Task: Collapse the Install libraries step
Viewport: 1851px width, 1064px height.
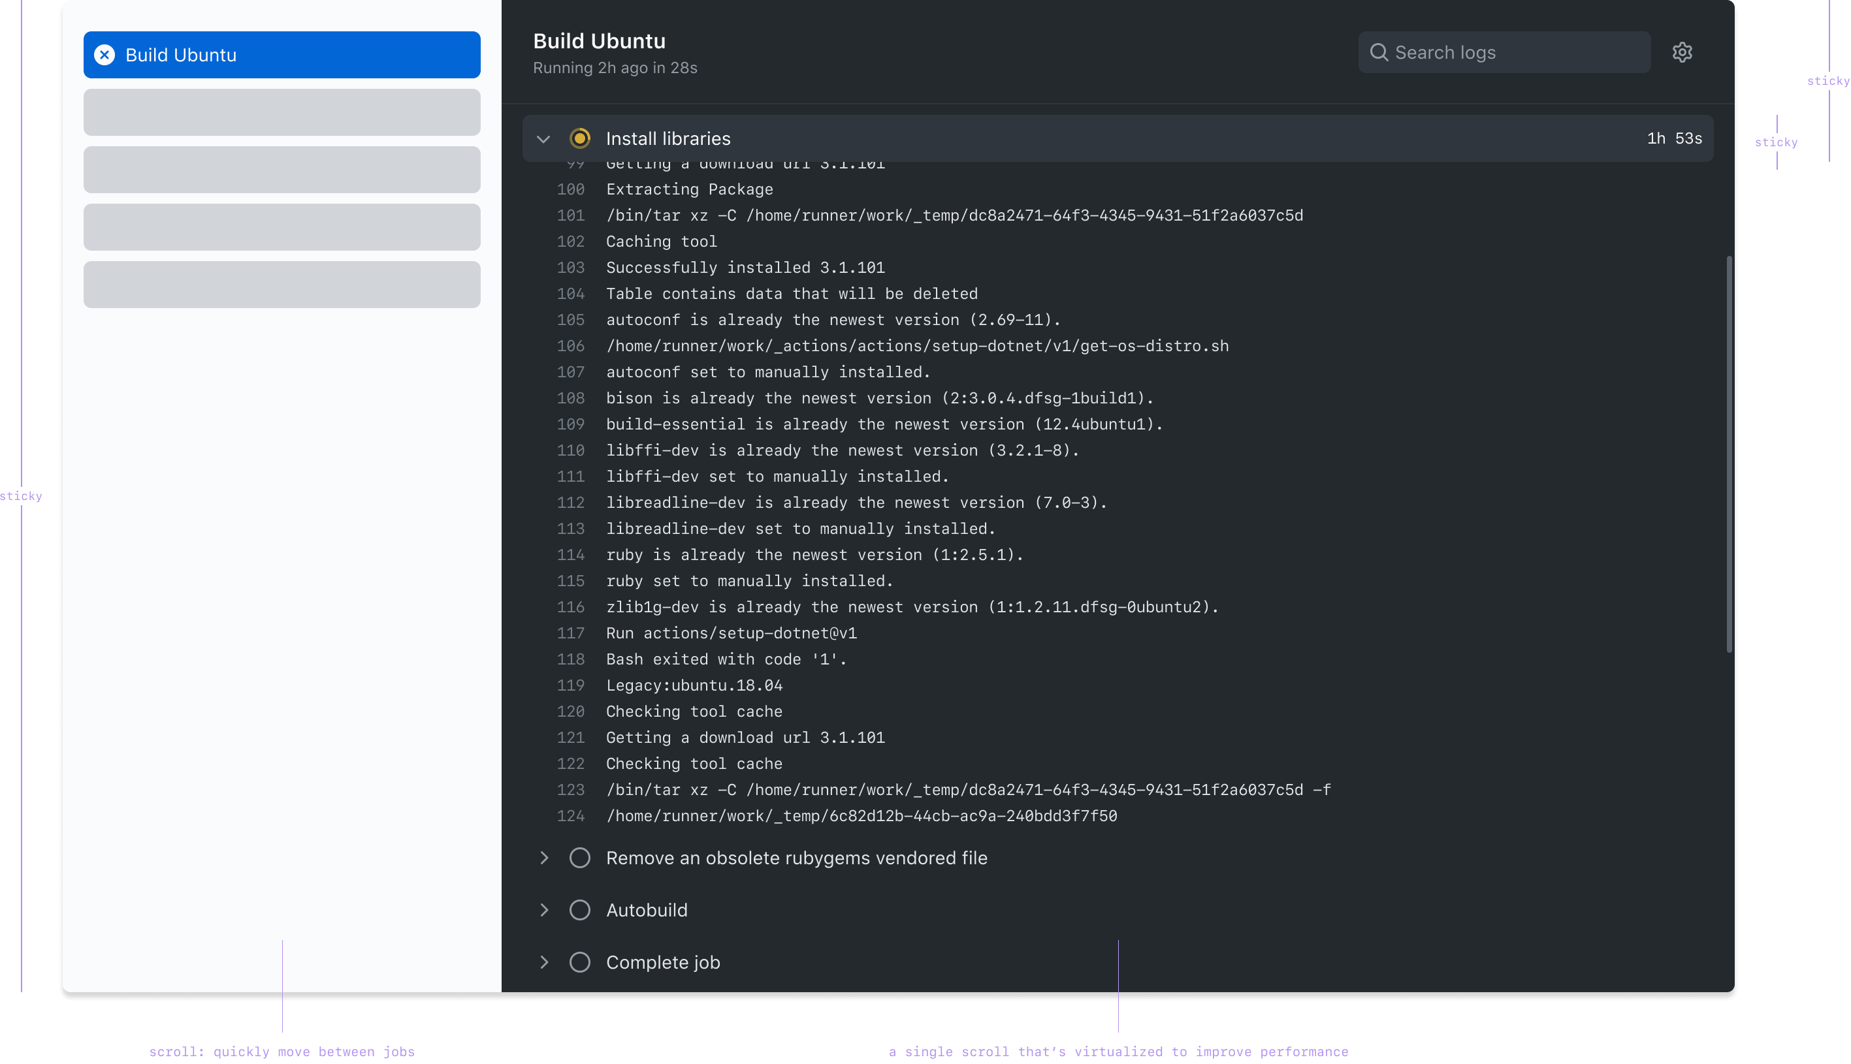Action: click(x=543, y=139)
